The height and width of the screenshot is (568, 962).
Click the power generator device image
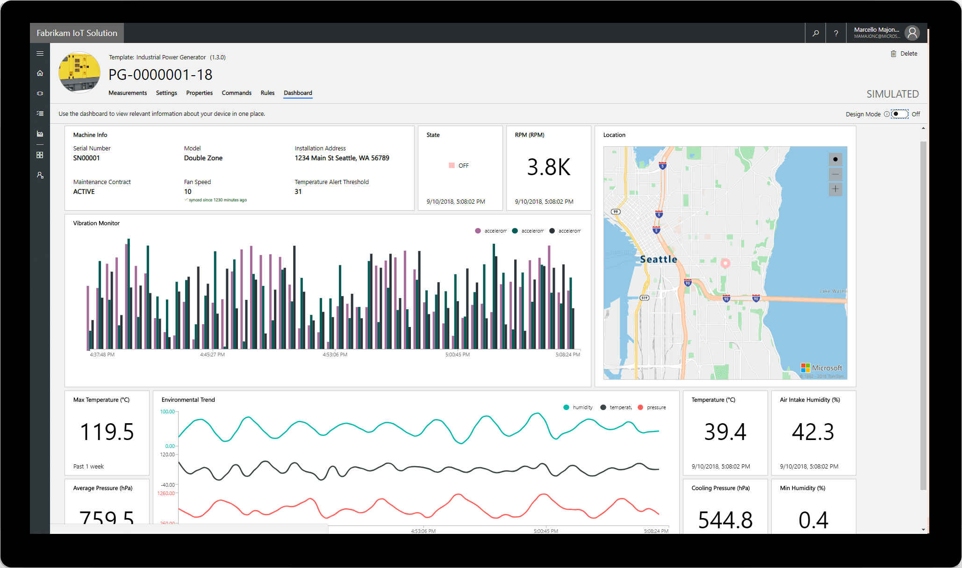click(x=79, y=72)
